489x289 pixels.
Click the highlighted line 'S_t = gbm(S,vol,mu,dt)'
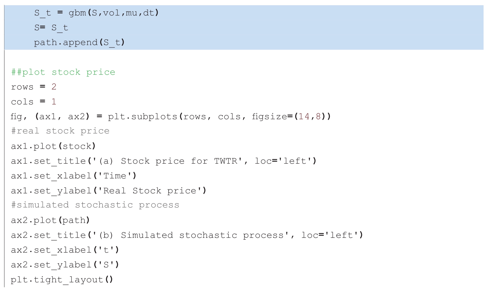tap(96, 13)
